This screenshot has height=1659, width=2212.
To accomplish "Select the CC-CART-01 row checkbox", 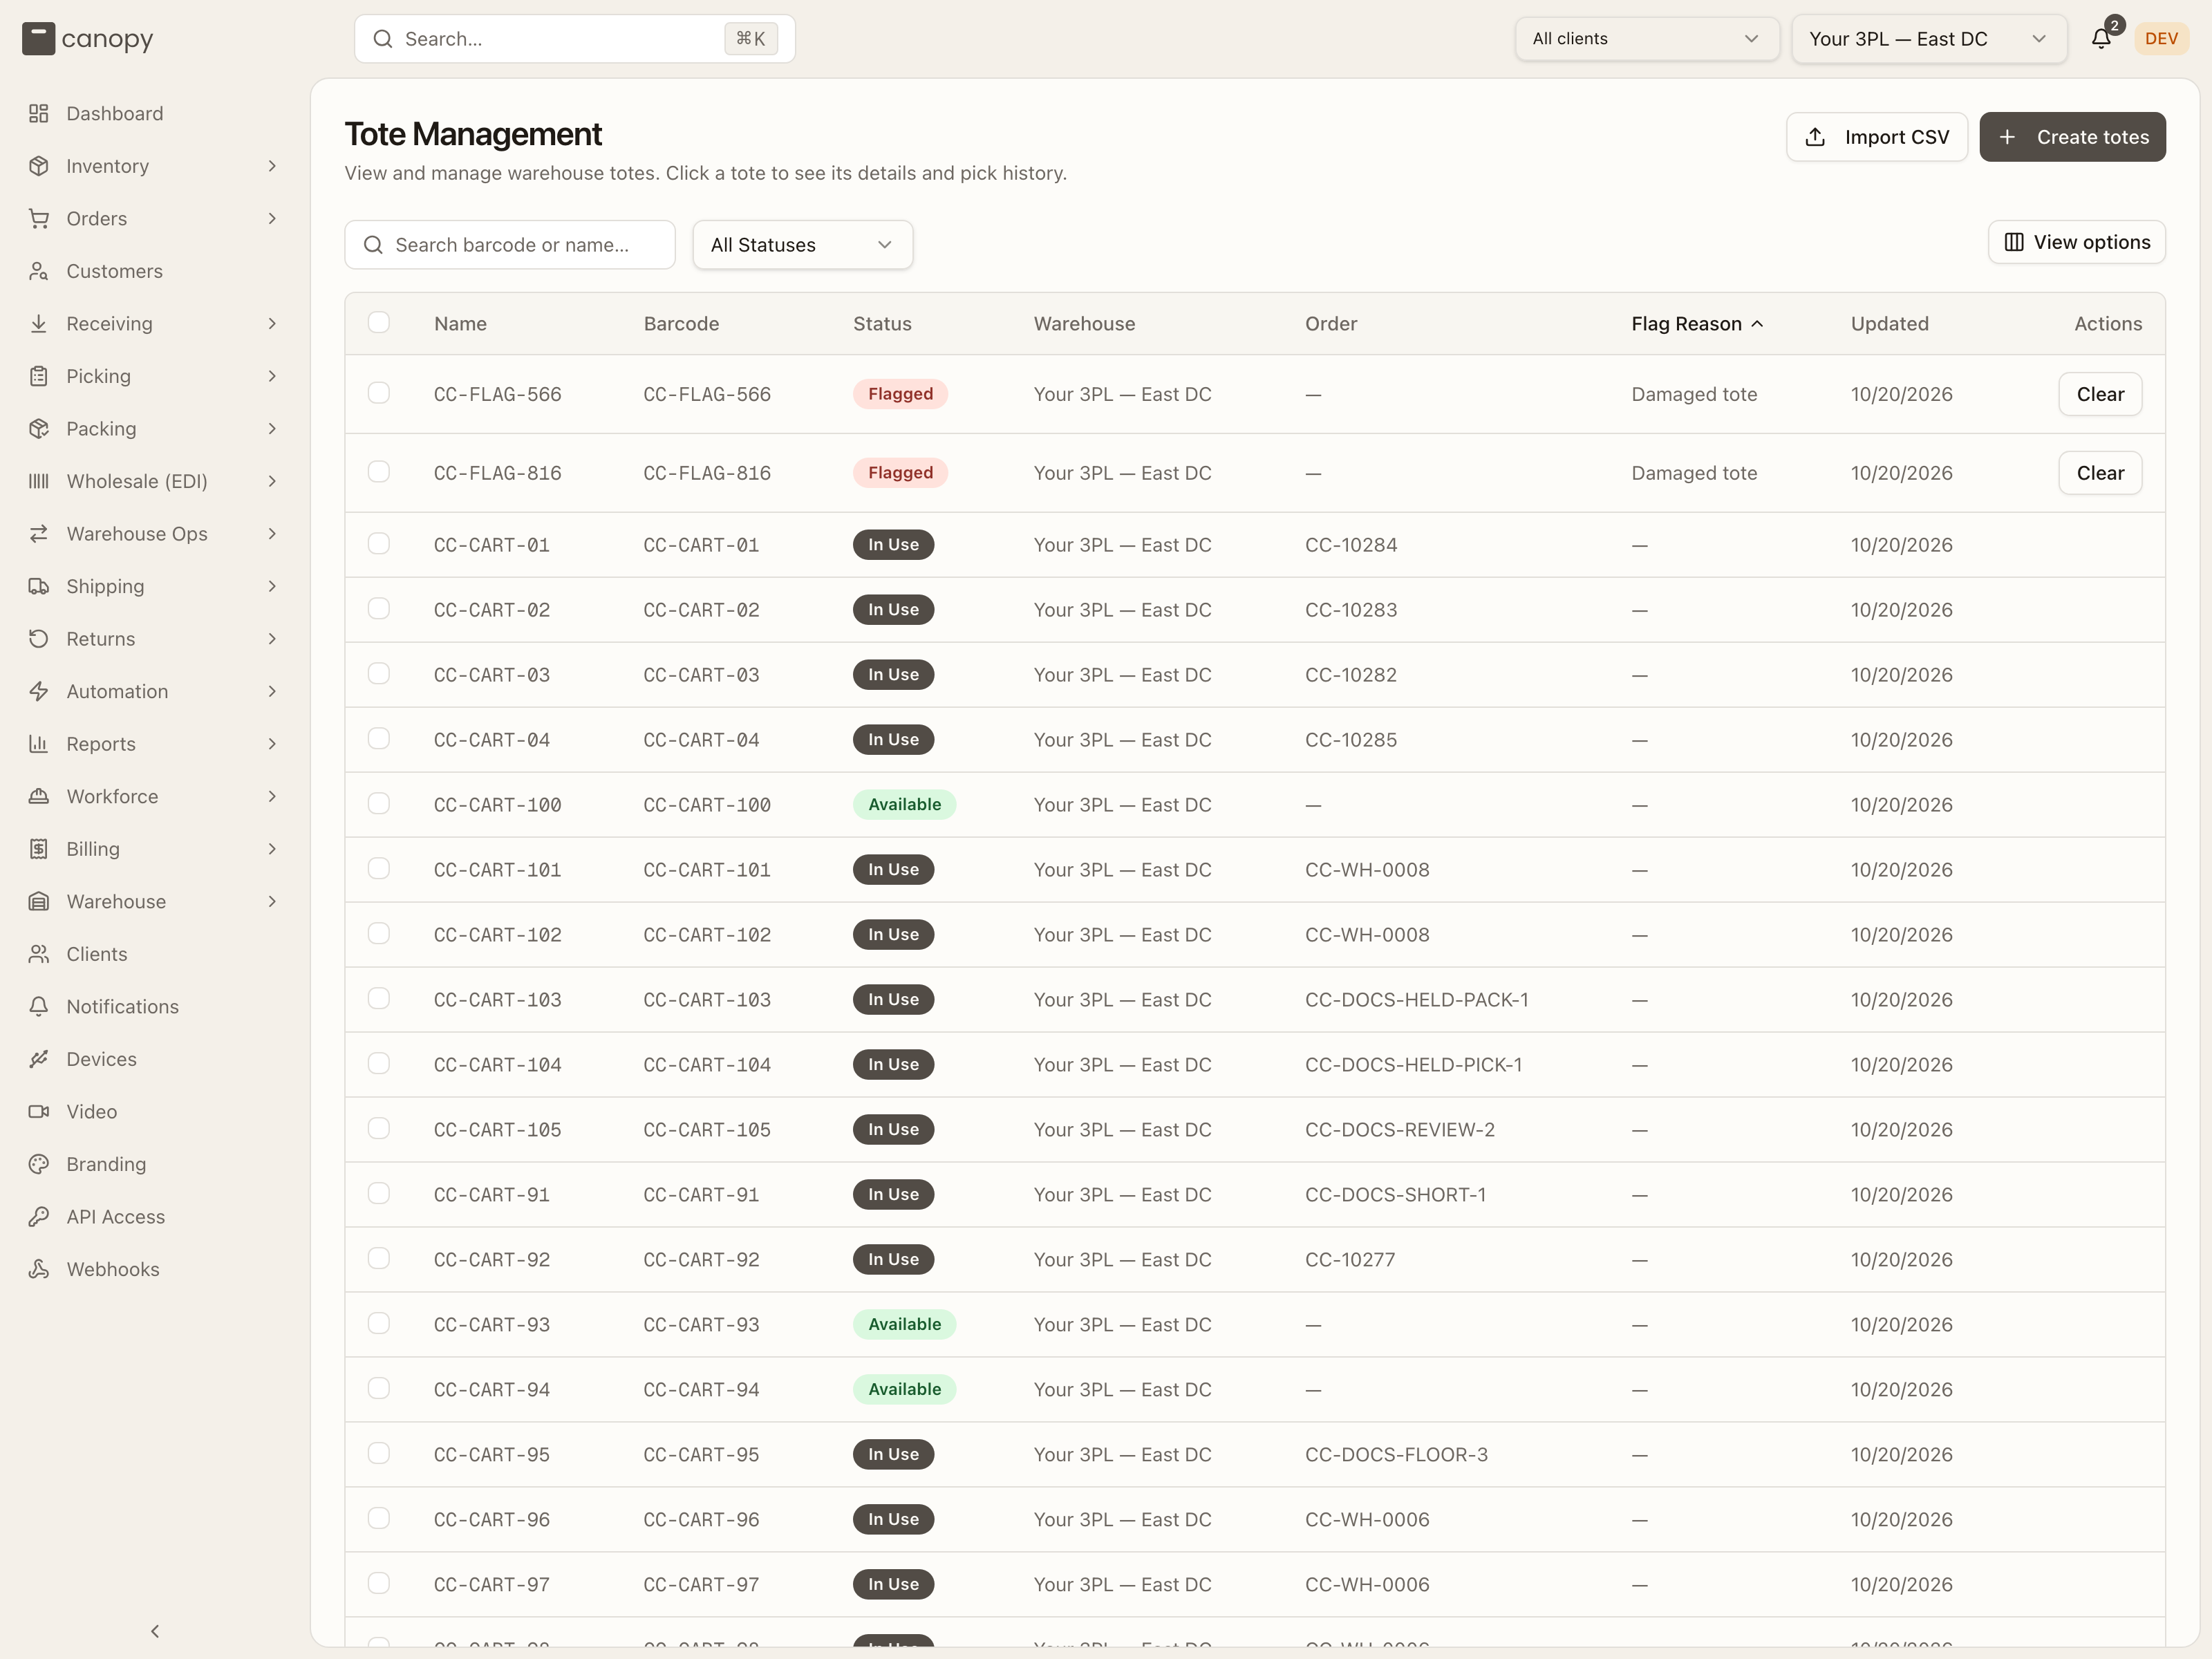I will click(379, 543).
